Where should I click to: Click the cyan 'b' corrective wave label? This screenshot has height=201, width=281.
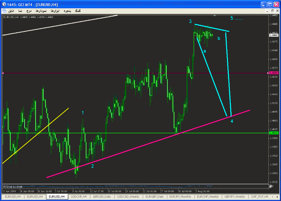click(219, 39)
